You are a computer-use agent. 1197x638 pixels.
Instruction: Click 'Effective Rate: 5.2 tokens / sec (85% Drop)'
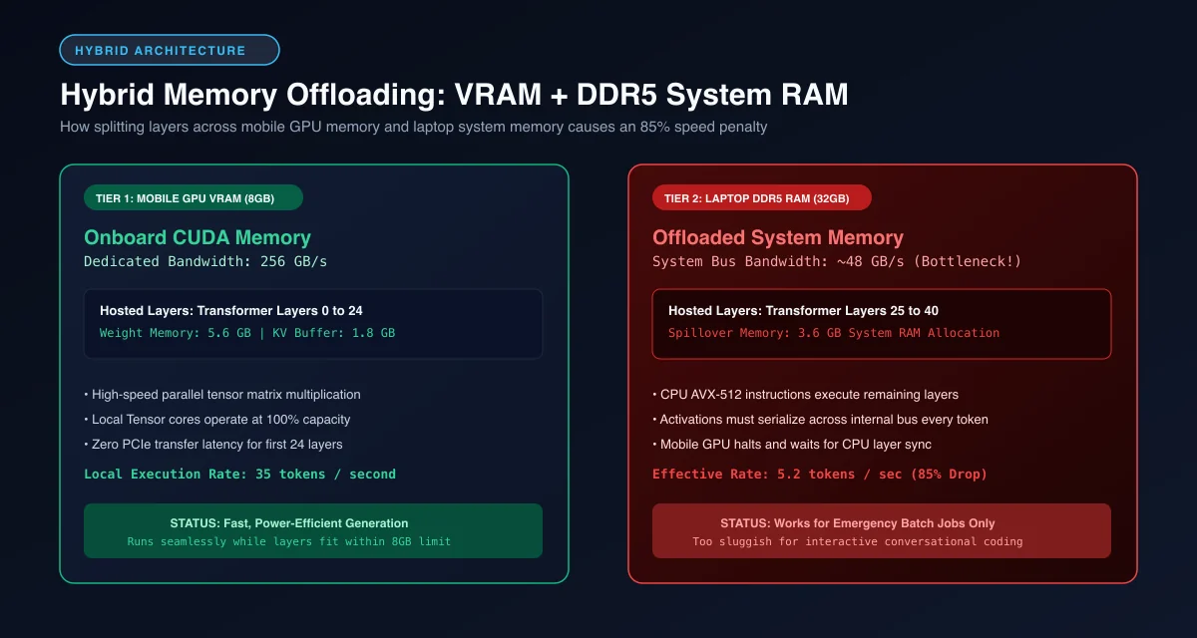tap(820, 475)
